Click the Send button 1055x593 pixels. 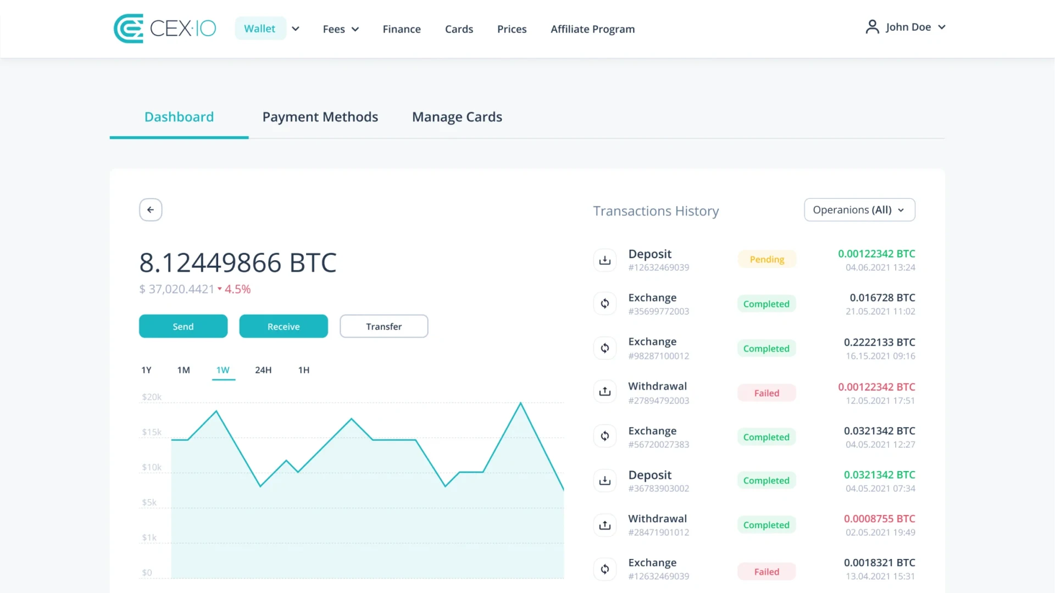point(183,326)
